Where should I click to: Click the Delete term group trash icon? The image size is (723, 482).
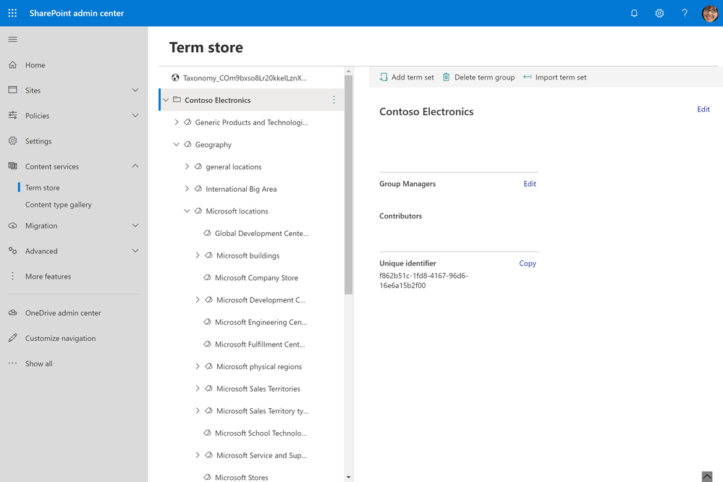(x=447, y=77)
